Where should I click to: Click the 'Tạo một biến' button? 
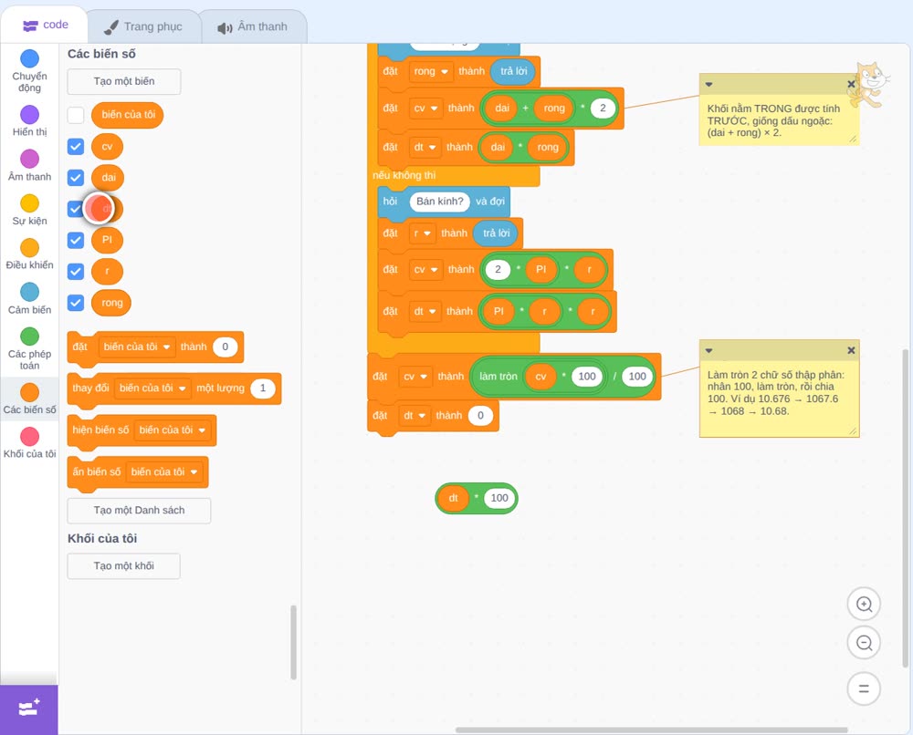click(x=124, y=81)
